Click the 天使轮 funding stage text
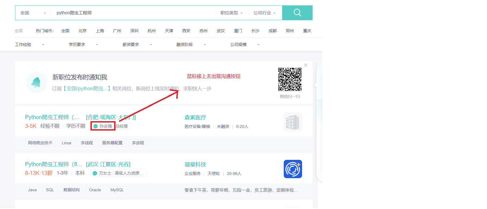The height and width of the screenshot is (209, 487). [x=214, y=174]
